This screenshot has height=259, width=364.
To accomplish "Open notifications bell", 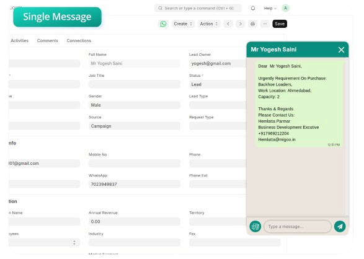I will pos(253,8).
